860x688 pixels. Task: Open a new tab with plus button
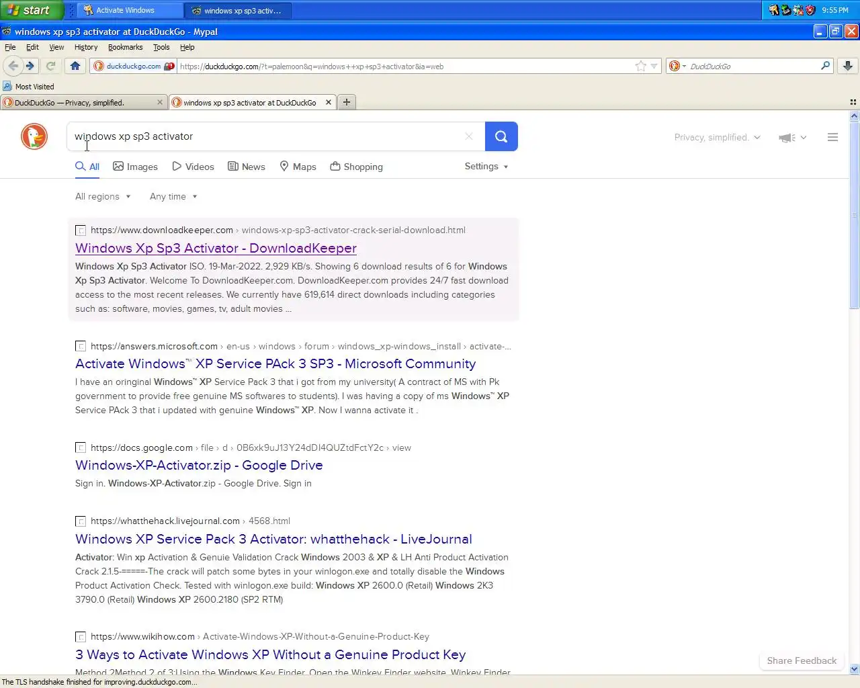(347, 102)
